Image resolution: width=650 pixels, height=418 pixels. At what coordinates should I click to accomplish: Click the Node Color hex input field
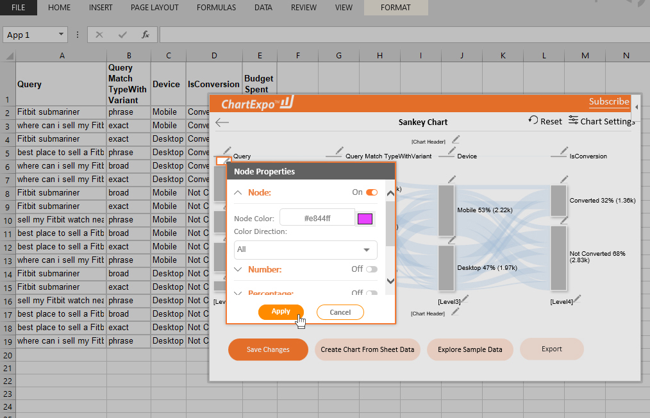(317, 218)
